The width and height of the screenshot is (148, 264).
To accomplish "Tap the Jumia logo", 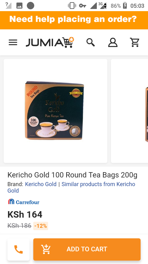I will tap(50, 42).
